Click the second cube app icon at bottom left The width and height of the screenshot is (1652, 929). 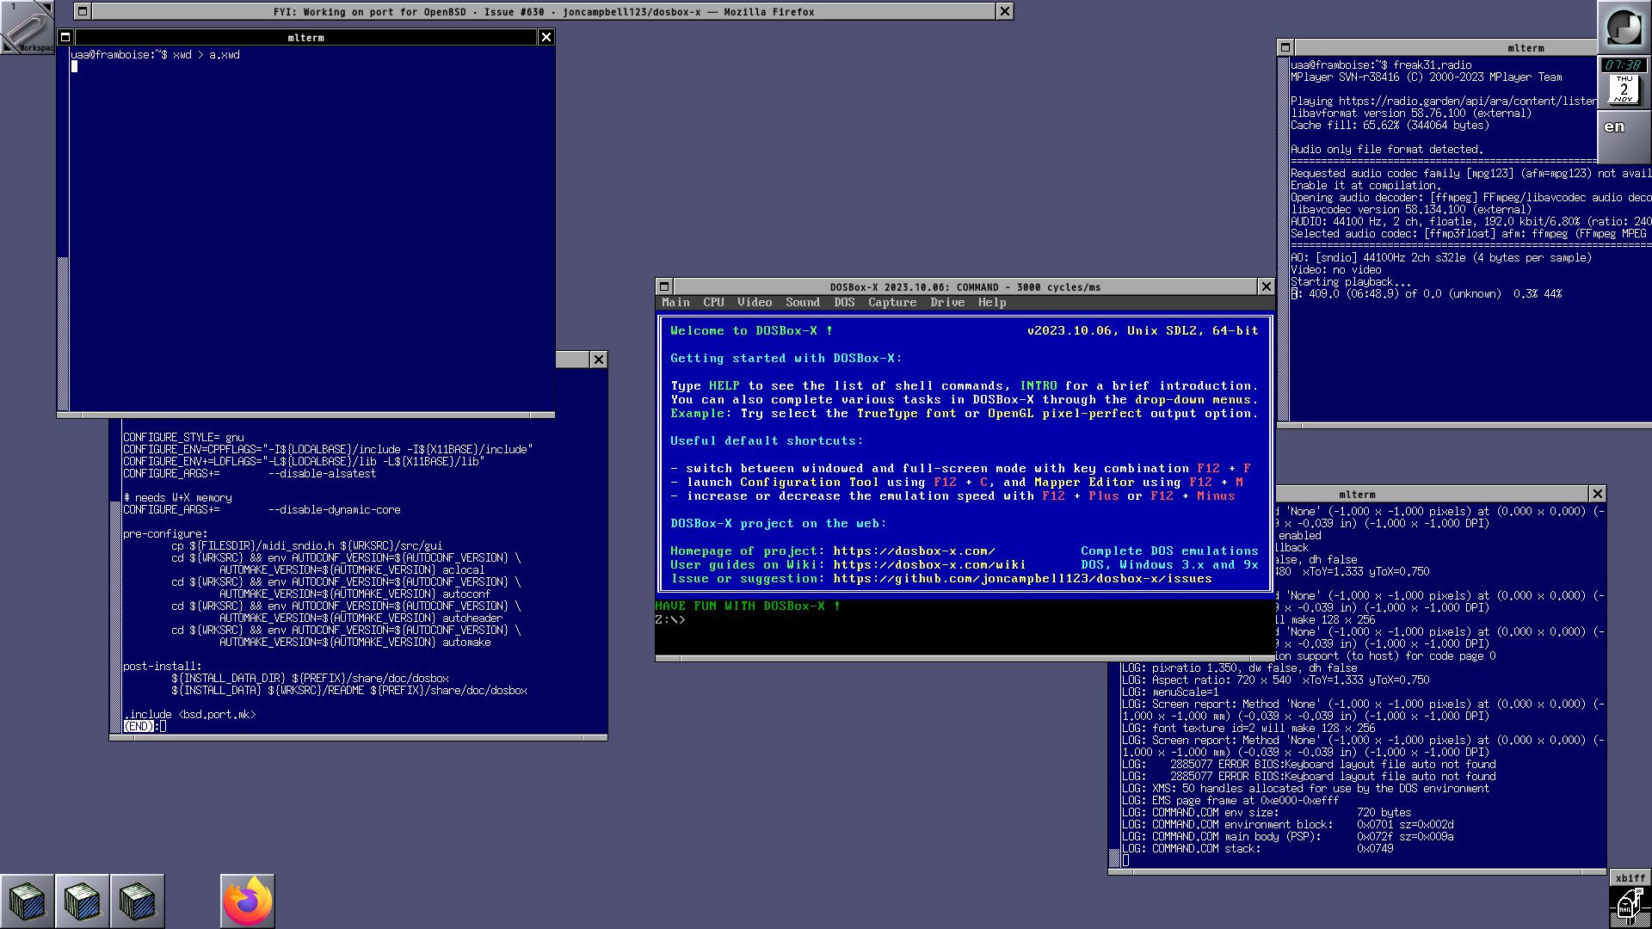click(83, 901)
